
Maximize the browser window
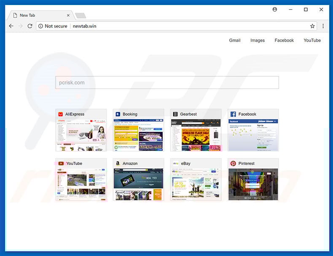(x=306, y=9)
